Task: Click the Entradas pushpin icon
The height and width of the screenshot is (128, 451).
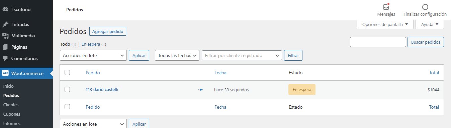Action: [x=5, y=24]
